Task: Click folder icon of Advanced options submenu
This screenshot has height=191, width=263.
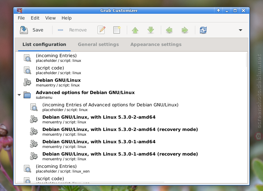Action: point(27,95)
